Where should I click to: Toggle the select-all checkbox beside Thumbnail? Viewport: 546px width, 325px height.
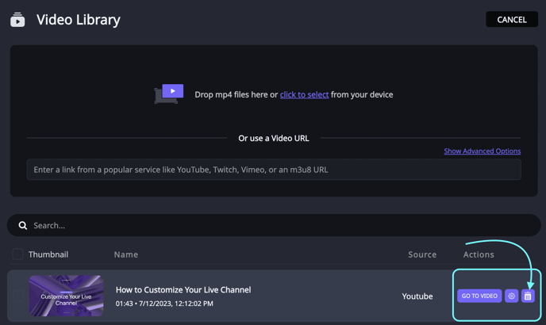tap(17, 254)
